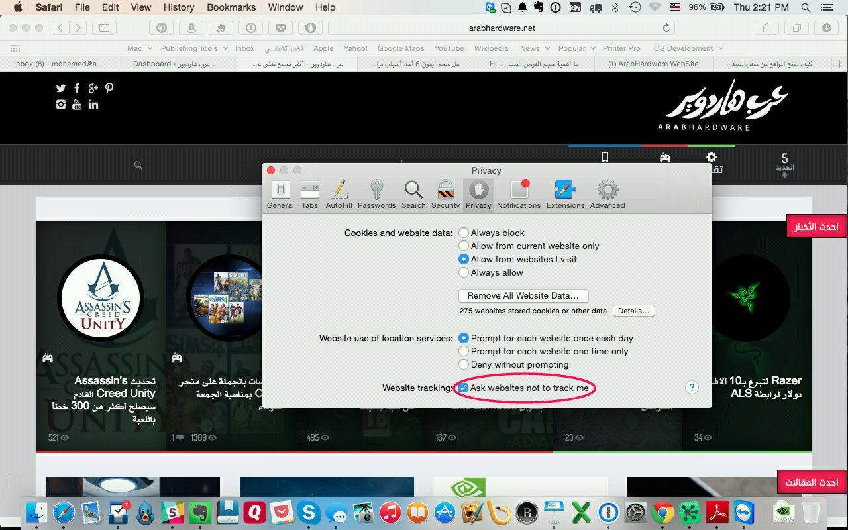Toggle the Safari sidebar button
848x530 pixels.
point(104,28)
